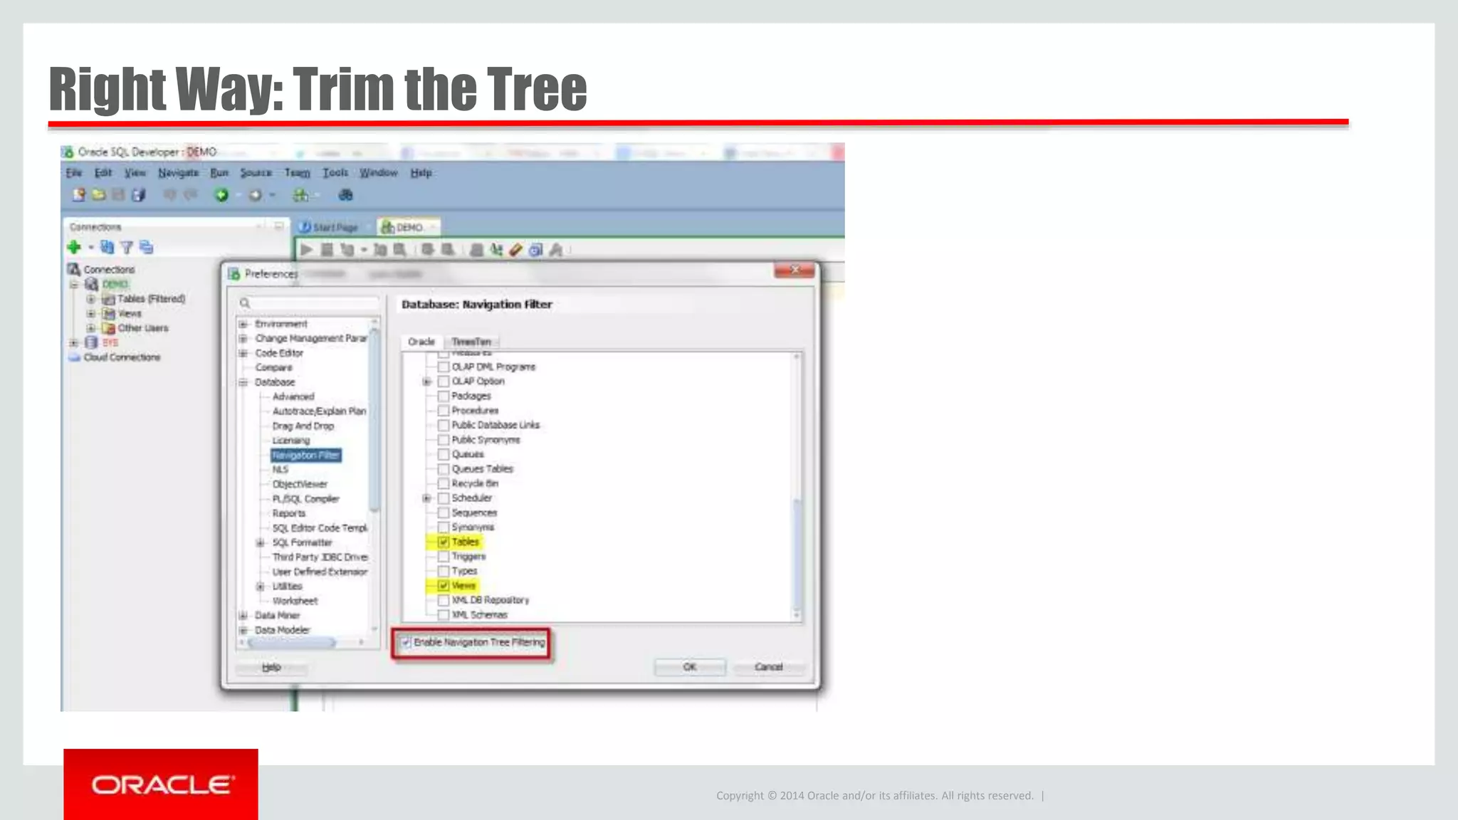
Task: Open the Window menu
Action: pos(378,173)
